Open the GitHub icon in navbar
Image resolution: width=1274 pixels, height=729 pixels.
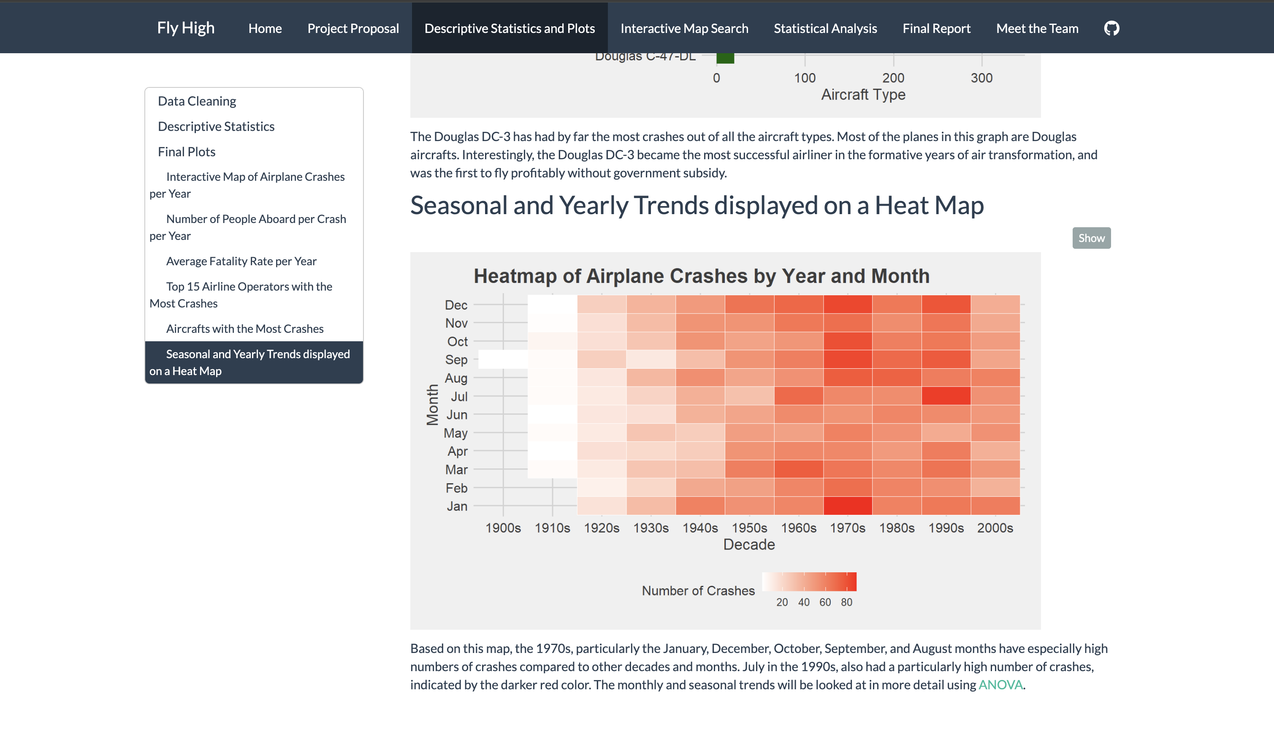coord(1111,28)
